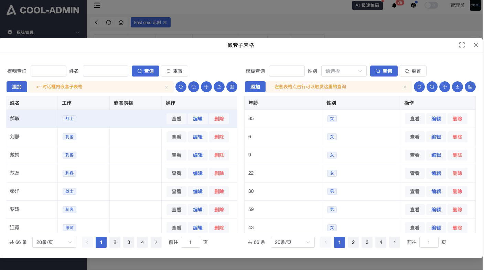Click the refresh icon in the right table toolbar
The height and width of the screenshot is (270, 484).
419,87
